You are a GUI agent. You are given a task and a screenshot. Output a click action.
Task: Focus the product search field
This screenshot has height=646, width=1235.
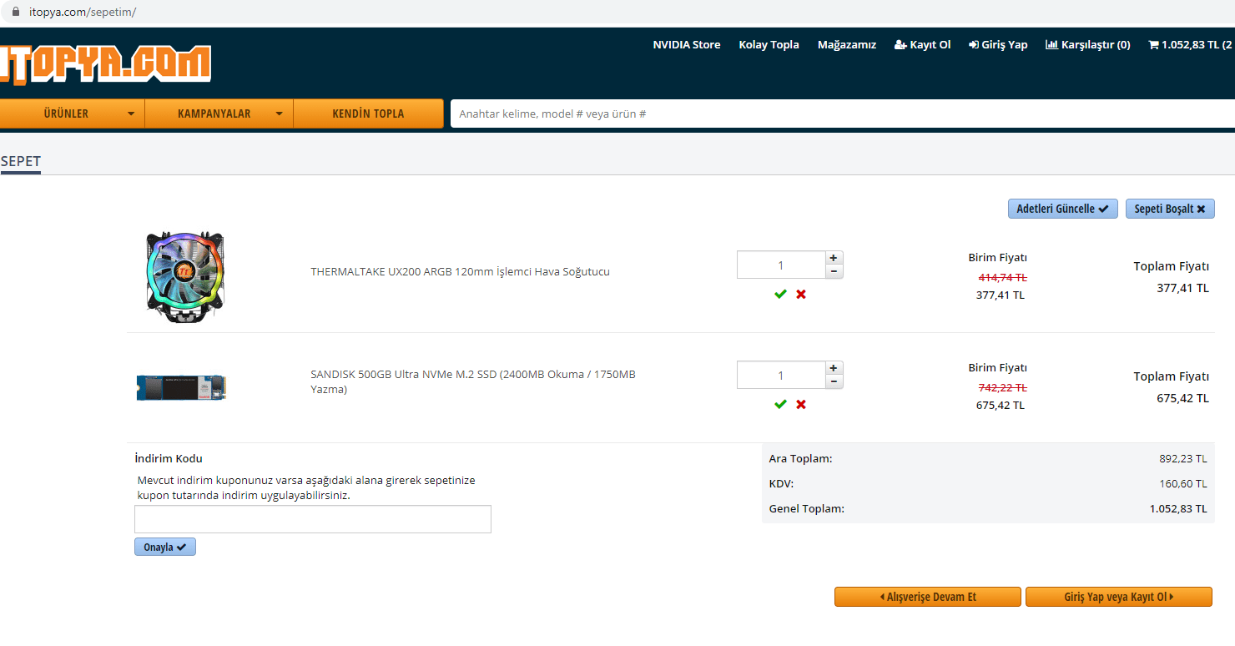pos(843,114)
